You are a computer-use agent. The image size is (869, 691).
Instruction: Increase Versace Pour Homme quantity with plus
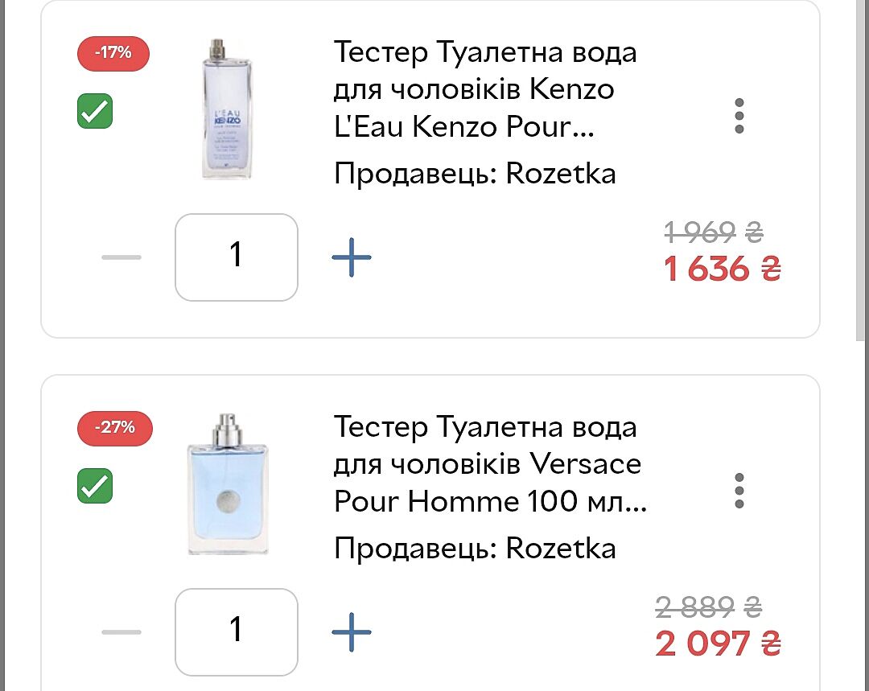point(352,631)
